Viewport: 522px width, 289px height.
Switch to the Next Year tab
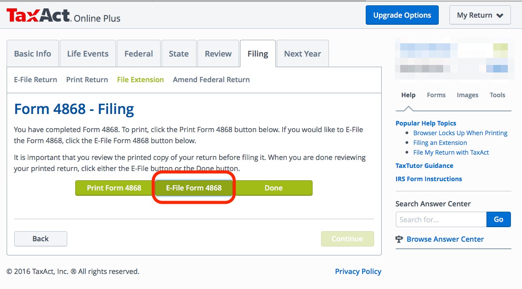coord(302,53)
